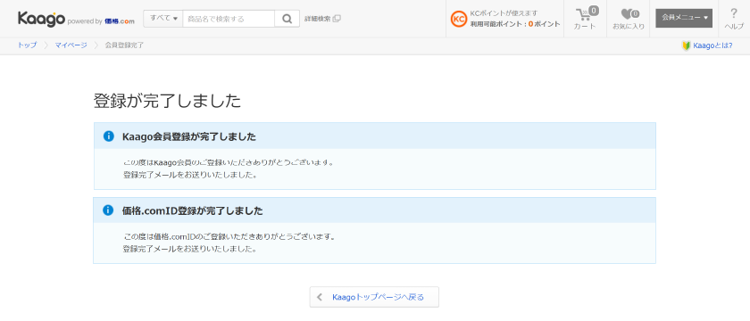Go to マイページ breadcrumb
Screen dimensions: 750x321
(x=71, y=45)
